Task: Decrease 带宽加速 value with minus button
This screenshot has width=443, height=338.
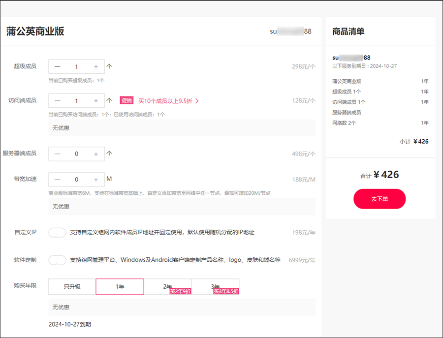Action: tap(58, 180)
